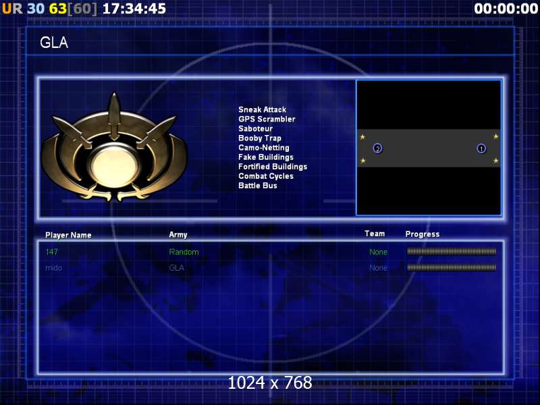The image size is (540, 405).
Task: Select the Camo-Netting entry
Action: [263, 147]
